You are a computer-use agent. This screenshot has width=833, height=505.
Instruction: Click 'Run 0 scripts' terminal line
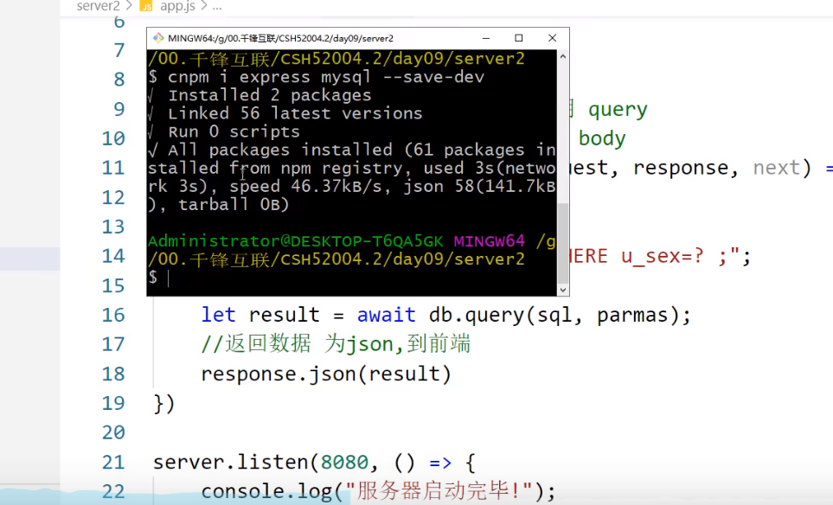coord(234,131)
